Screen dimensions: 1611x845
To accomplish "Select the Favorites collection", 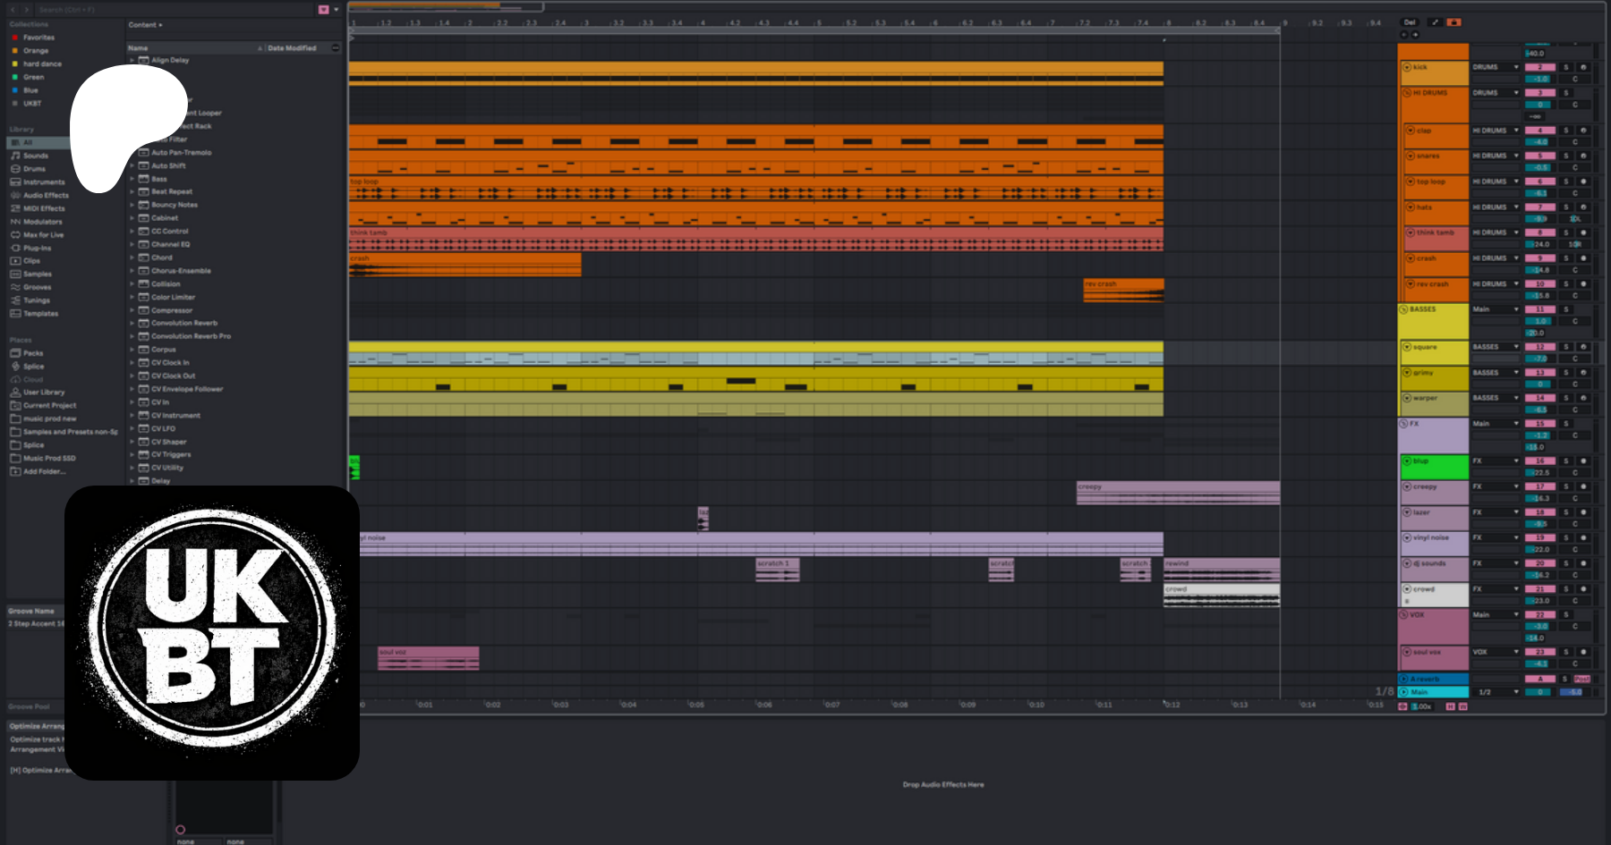I will (x=38, y=38).
